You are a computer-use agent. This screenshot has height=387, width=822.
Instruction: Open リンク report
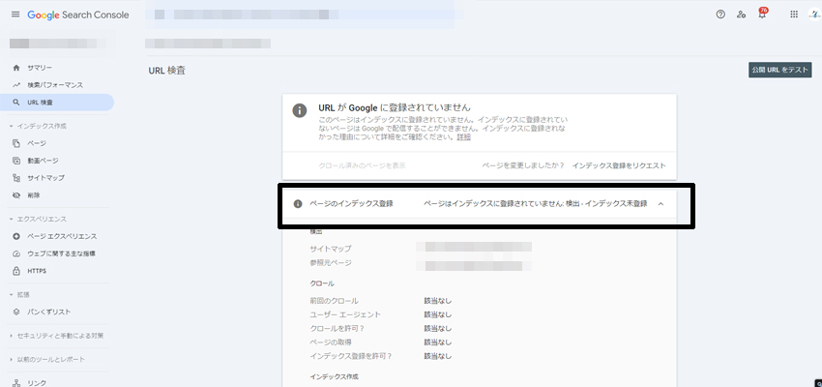click(37, 383)
